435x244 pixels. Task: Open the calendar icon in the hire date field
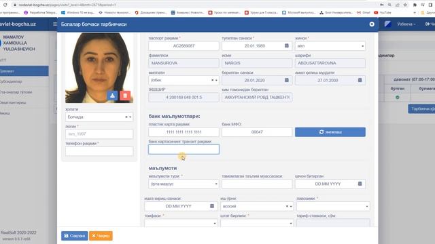tap(212, 206)
